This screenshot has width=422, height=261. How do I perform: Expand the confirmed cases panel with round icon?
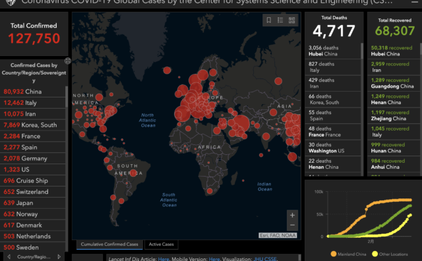coord(67,61)
